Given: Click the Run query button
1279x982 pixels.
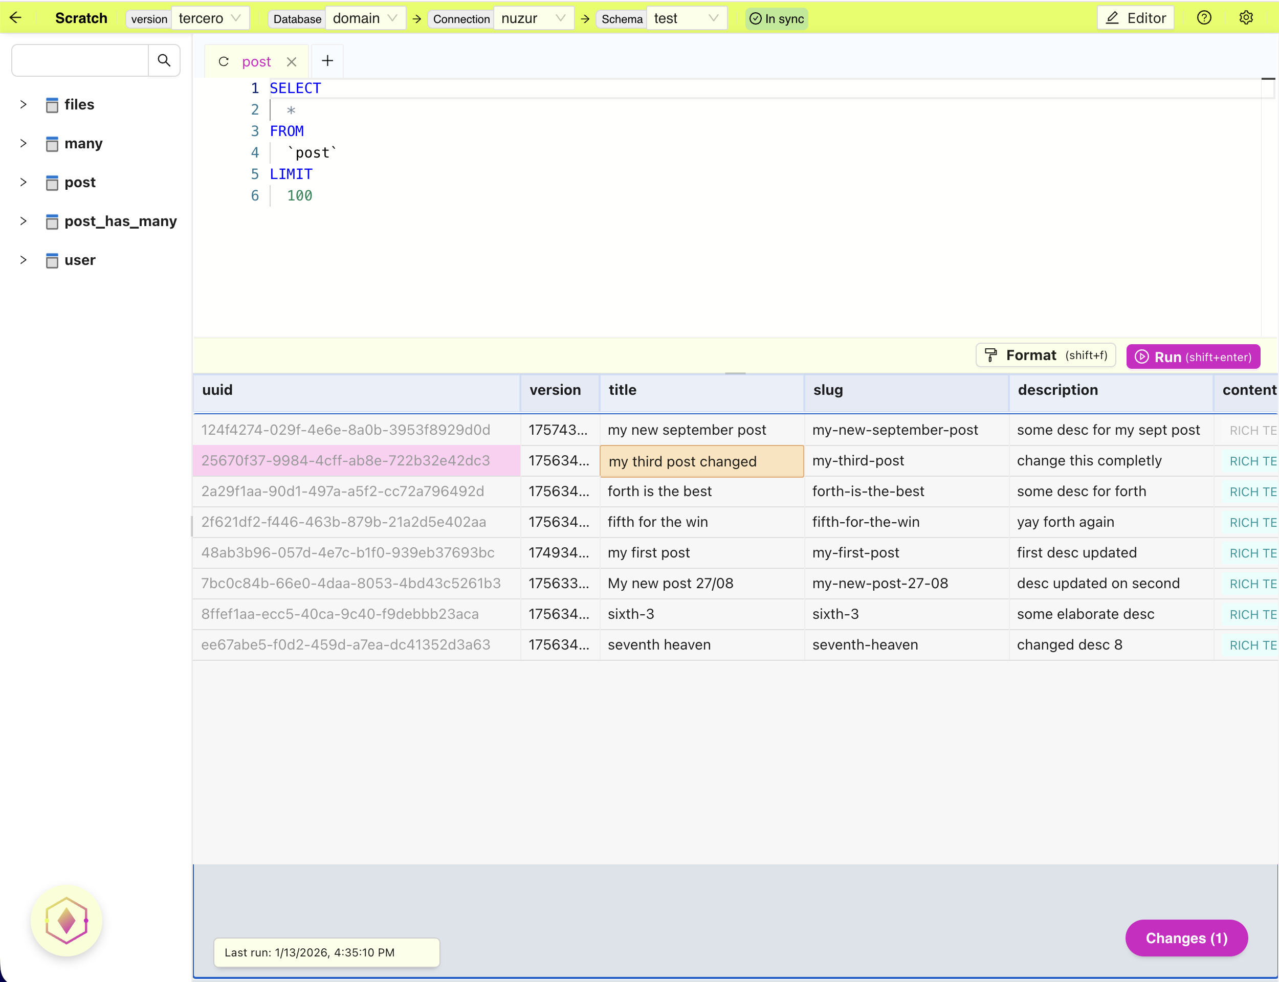Looking at the screenshot, I should pyautogui.click(x=1193, y=356).
